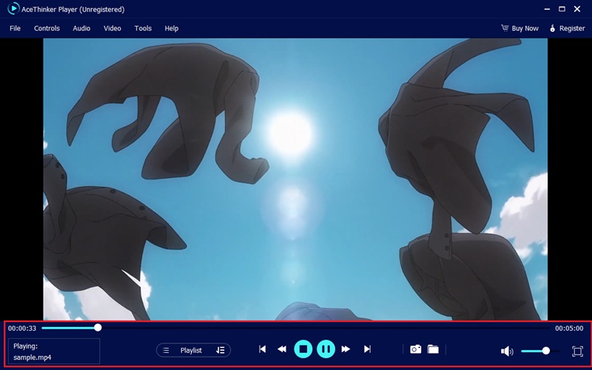This screenshot has width=592, height=370.
Task: Click the total duration 00:05:00
Action: [x=569, y=328]
